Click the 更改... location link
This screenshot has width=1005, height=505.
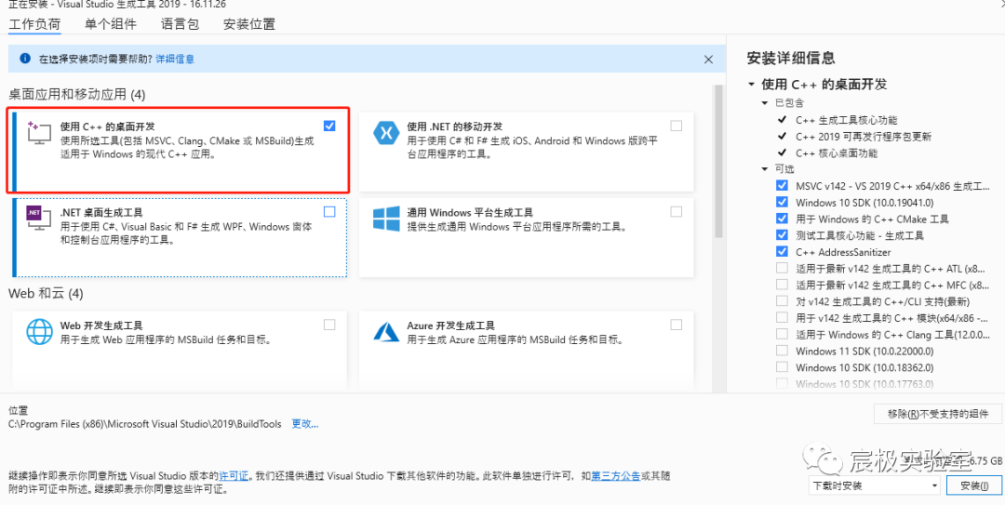pos(305,423)
